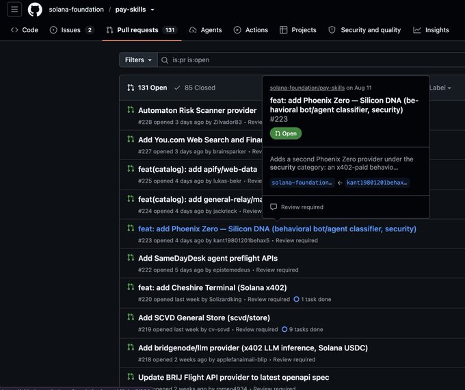Click the open PR icon beside Automaton Risk Scanner
Screen dimensions: 465x390
[x=131, y=110]
